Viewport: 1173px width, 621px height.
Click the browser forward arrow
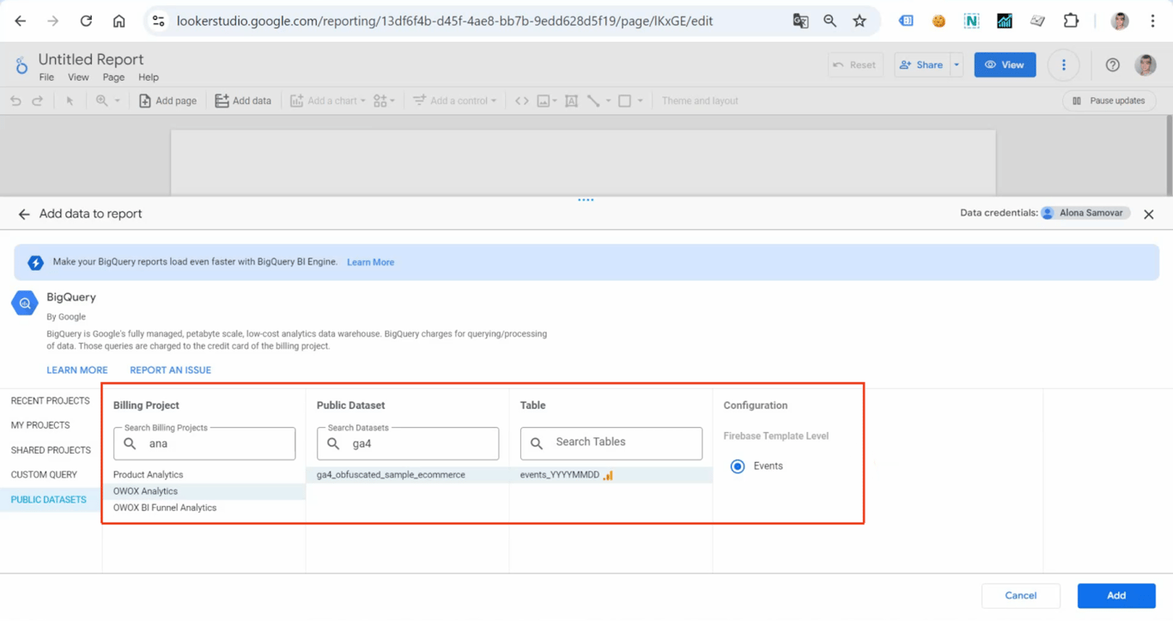53,21
